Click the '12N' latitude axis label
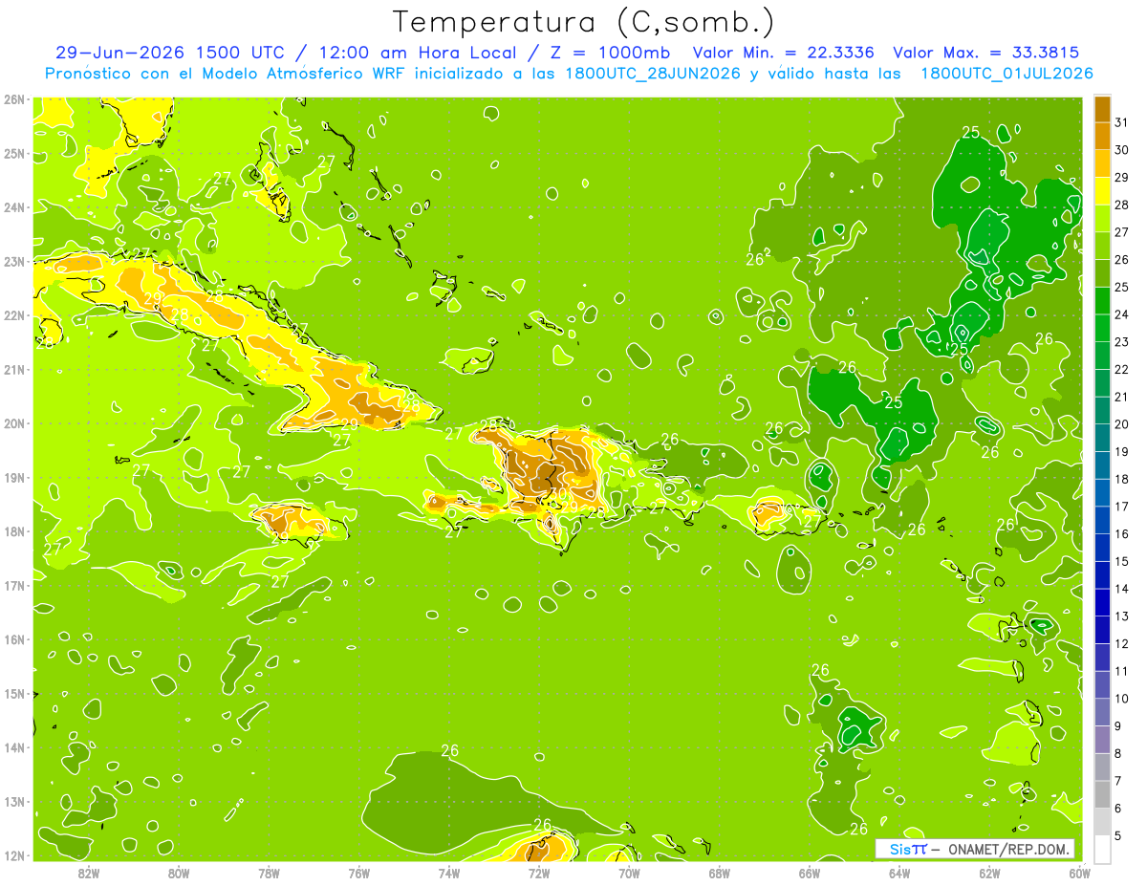Image resolution: width=1147 pixels, height=886 pixels. point(13,855)
